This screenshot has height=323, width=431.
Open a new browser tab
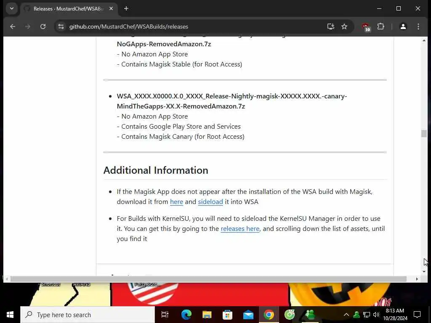tap(126, 9)
